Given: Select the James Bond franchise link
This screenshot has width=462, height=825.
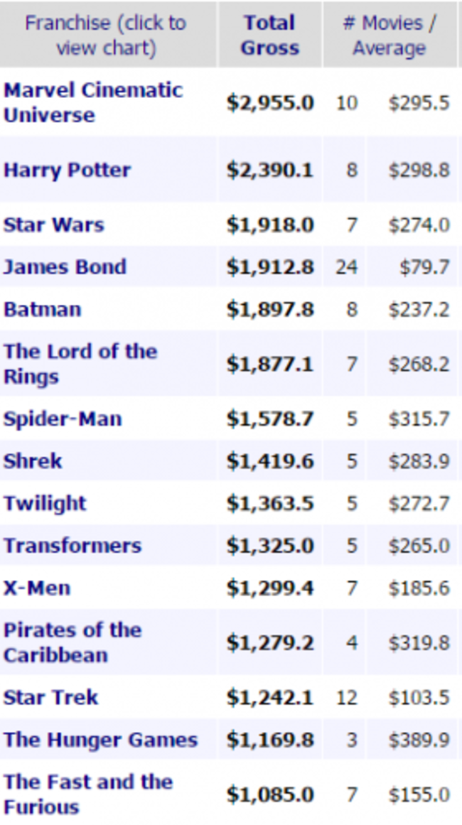Looking at the screenshot, I should coord(65,267).
